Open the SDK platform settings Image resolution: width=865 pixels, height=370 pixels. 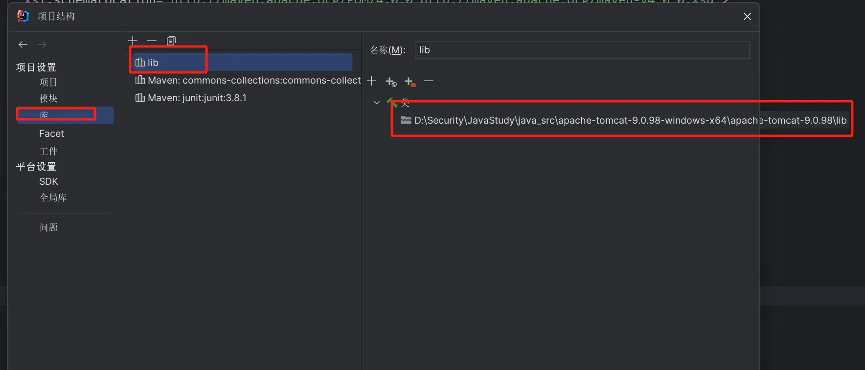(48, 181)
